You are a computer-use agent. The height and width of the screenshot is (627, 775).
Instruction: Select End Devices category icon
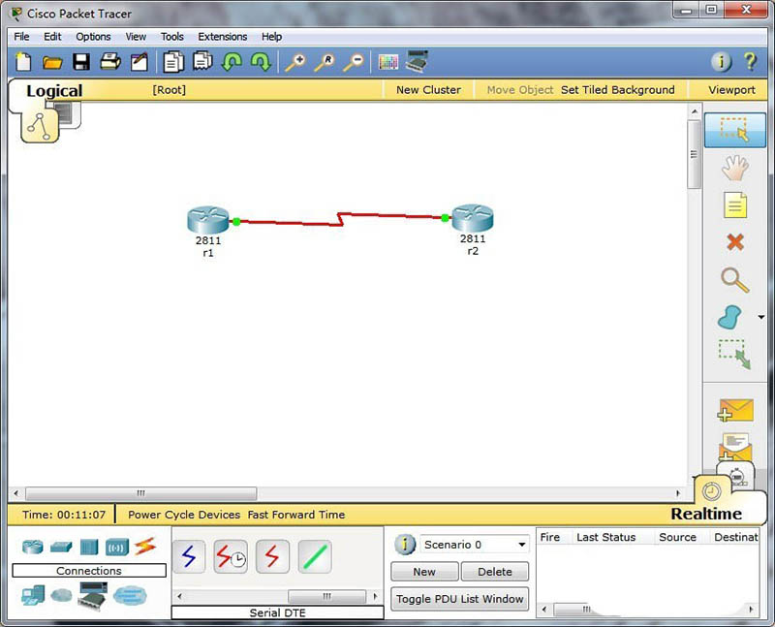tap(33, 595)
